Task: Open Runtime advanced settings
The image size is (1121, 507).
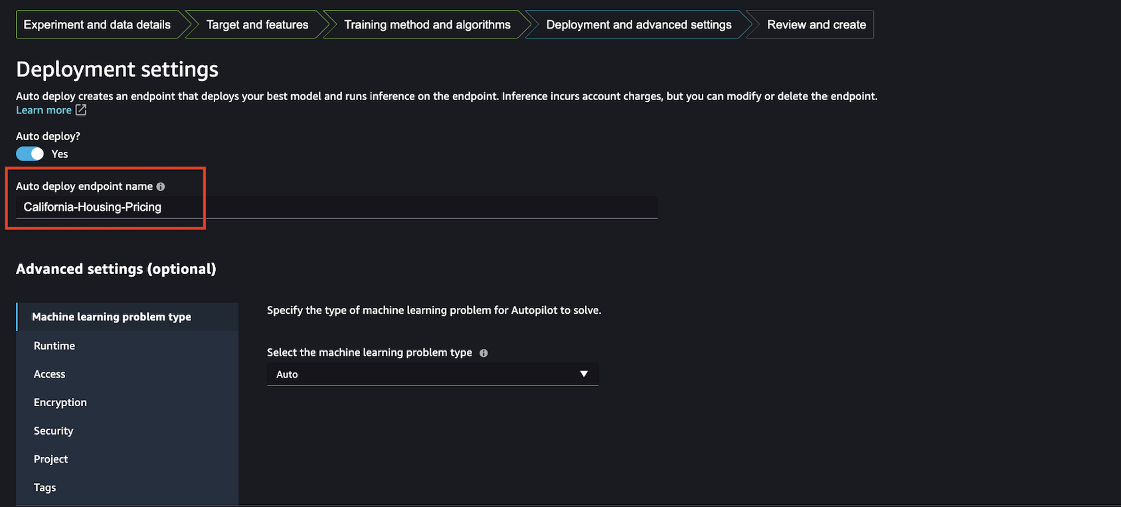Action: tap(54, 346)
